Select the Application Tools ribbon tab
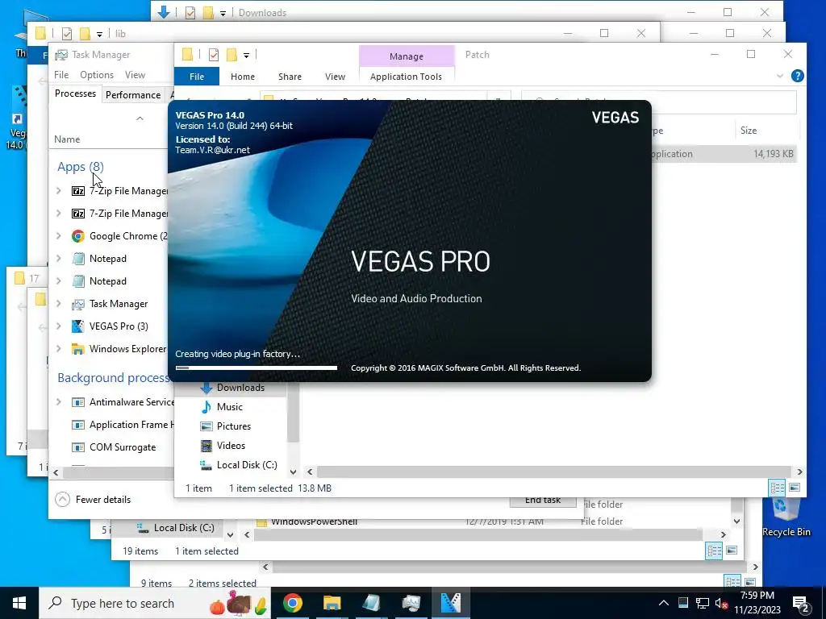This screenshot has height=619, width=826. click(407, 77)
